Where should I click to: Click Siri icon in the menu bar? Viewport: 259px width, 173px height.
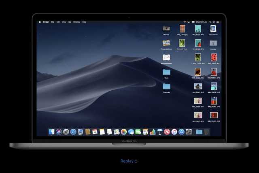pos(214,22)
